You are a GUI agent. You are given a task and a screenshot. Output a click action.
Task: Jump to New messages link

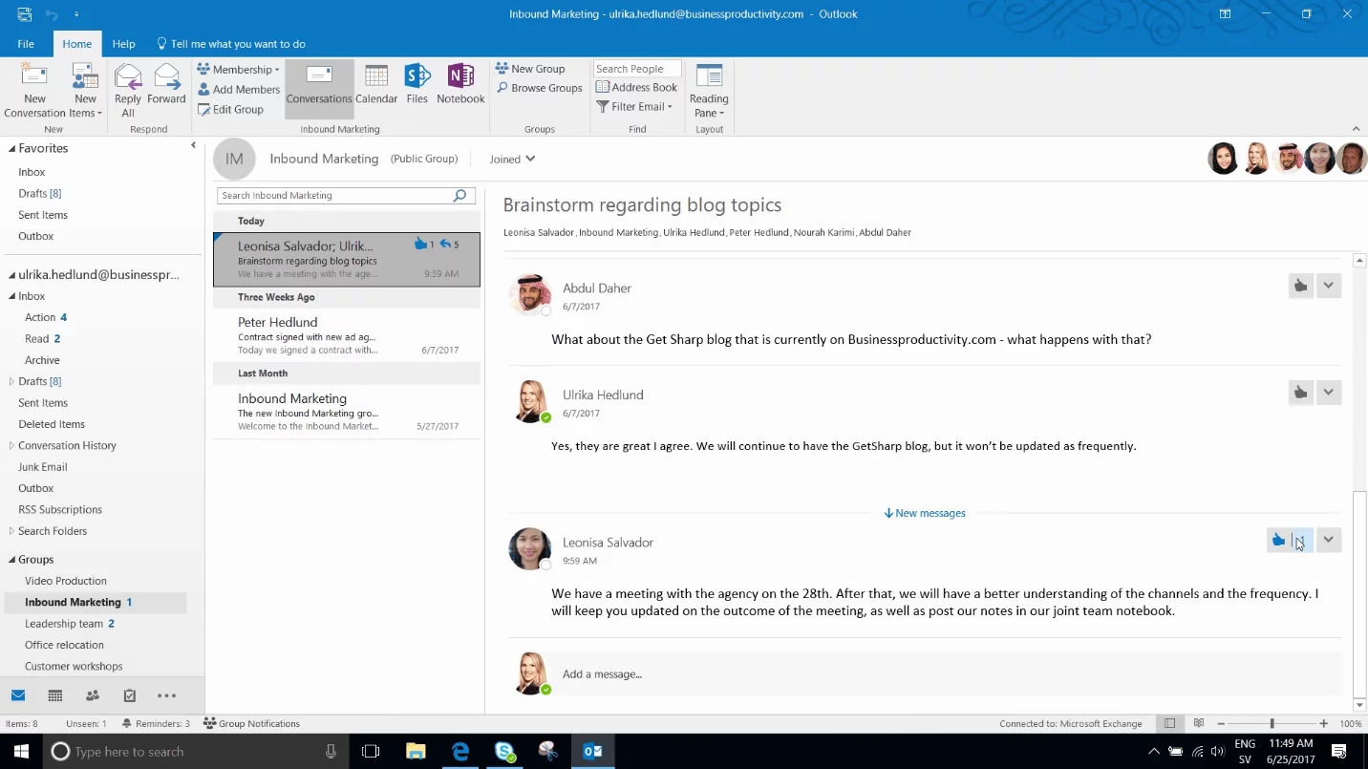[x=925, y=513]
